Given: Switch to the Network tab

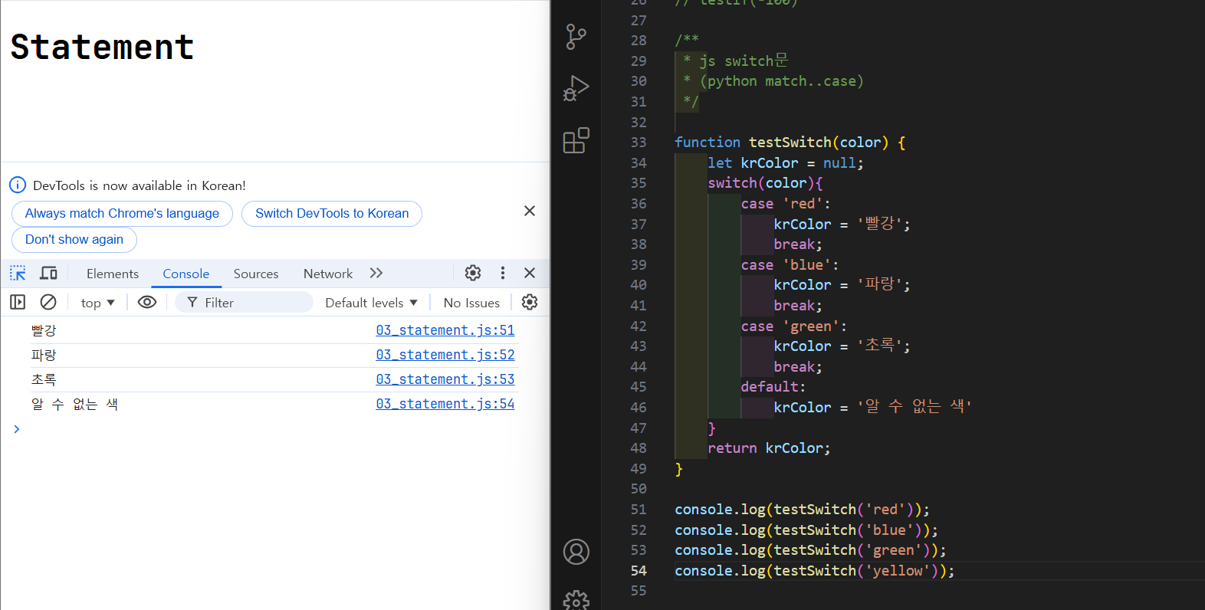Looking at the screenshot, I should pyautogui.click(x=328, y=274).
